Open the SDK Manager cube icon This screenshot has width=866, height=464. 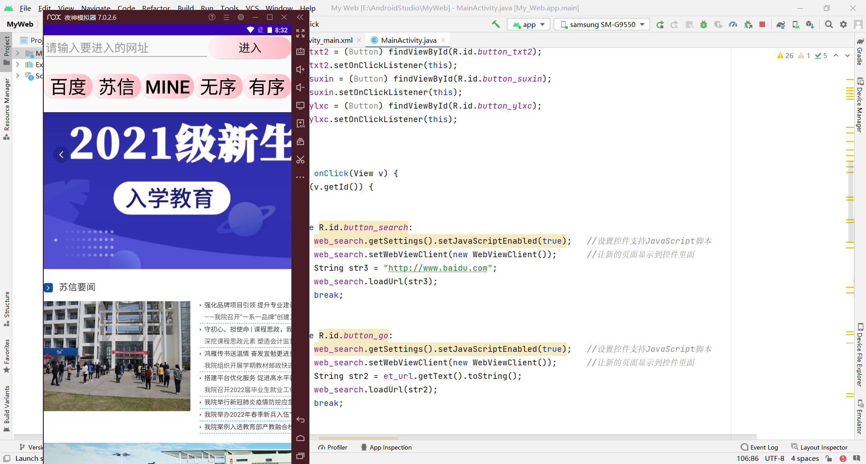[810, 24]
